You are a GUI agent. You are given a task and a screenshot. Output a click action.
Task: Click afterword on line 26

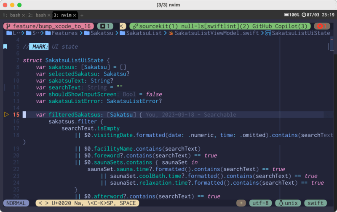108,196
